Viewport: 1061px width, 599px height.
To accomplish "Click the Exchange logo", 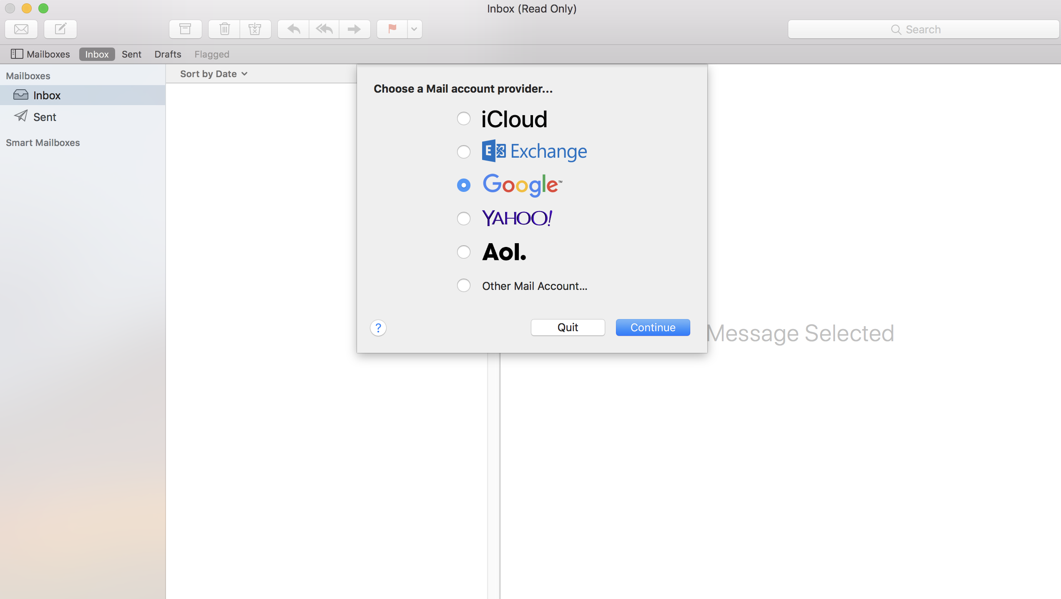I will pyautogui.click(x=534, y=151).
